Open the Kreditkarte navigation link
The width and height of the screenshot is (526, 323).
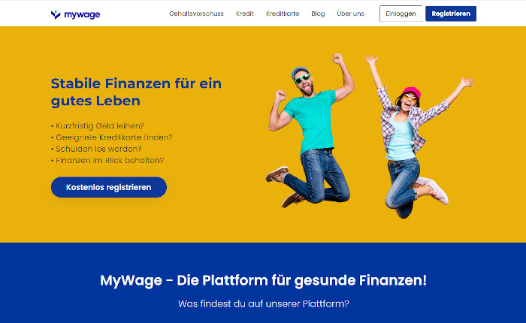283,14
